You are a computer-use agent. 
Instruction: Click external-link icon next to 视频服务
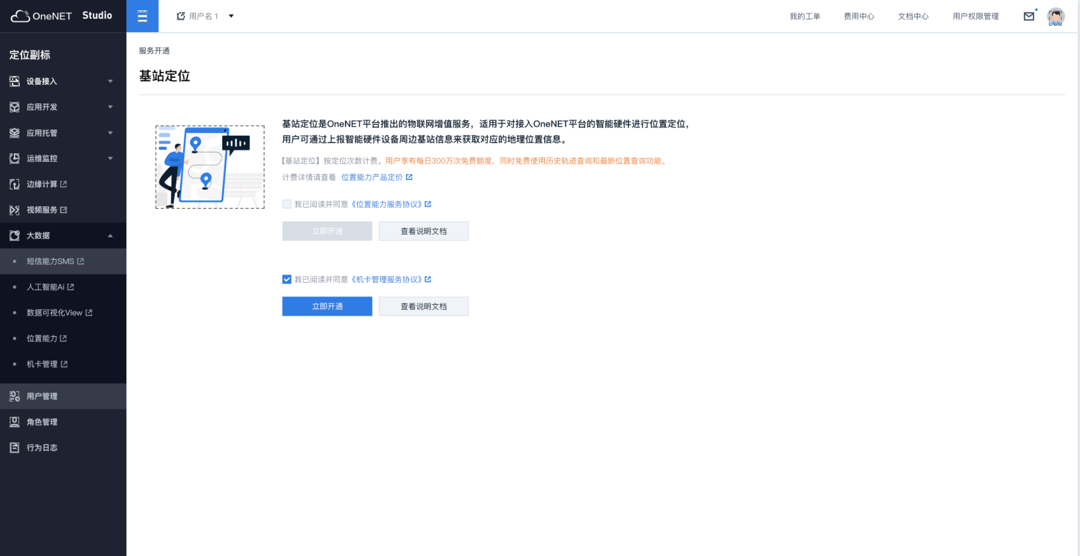(64, 210)
